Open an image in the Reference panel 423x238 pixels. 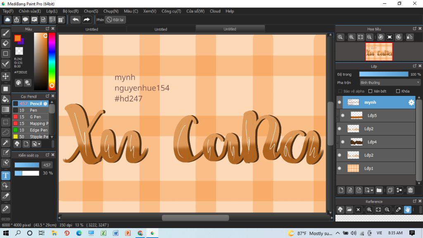point(349,209)
